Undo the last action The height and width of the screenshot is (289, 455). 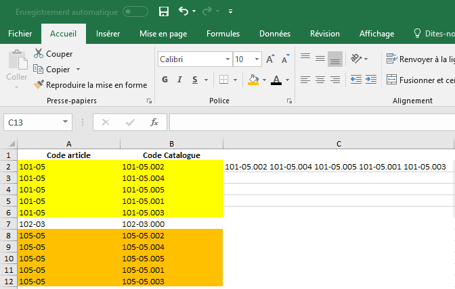(183, 11)
